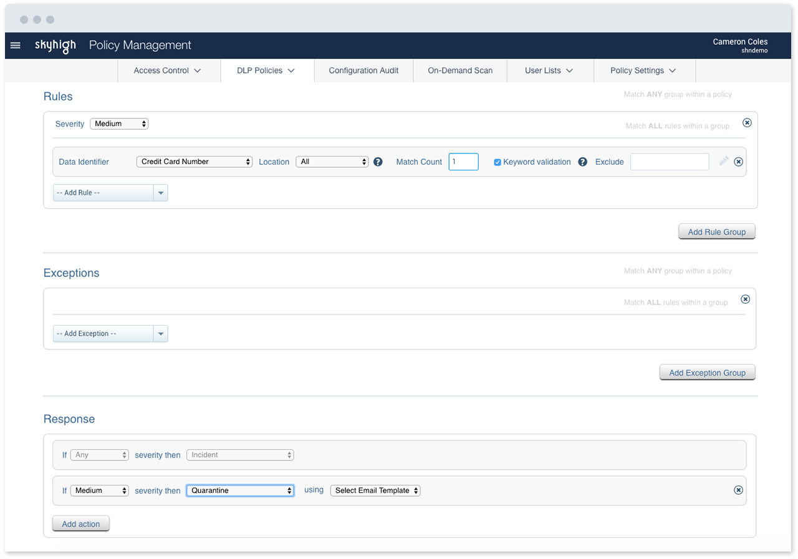This screenshot has width=798, height=559.
Task: Remove the Exceptions group with its X icon
Action: click(x=745, y=299)
